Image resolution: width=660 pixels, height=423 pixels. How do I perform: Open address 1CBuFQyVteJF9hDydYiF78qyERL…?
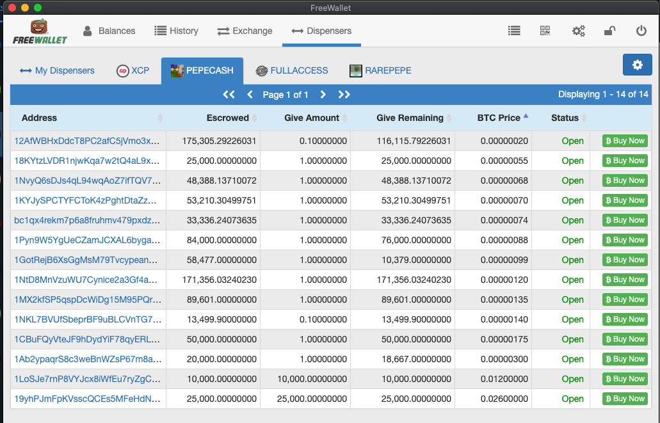tap(87, 339)
